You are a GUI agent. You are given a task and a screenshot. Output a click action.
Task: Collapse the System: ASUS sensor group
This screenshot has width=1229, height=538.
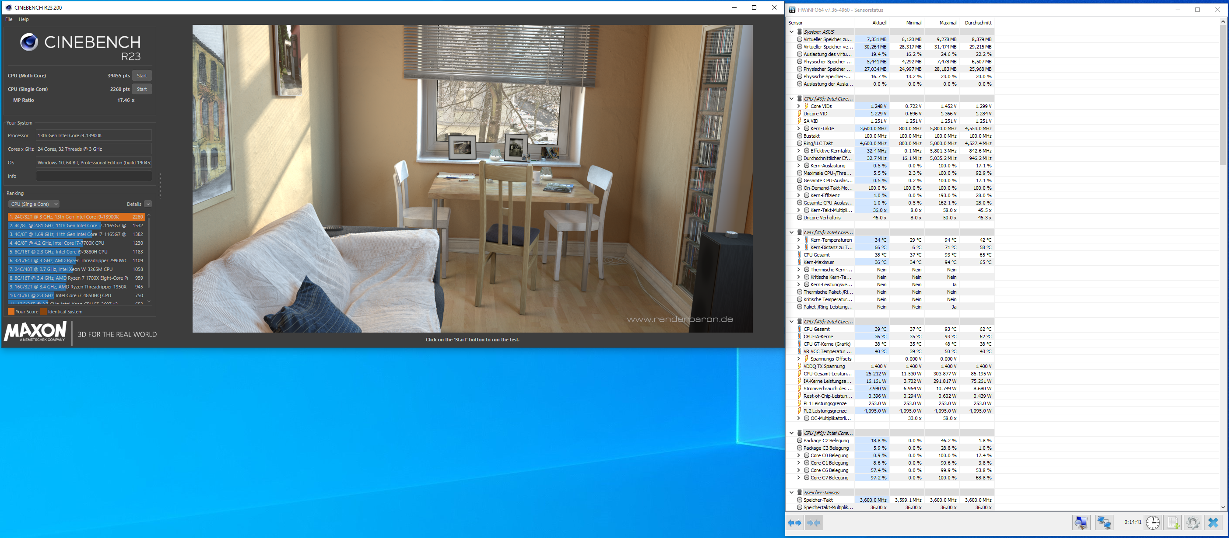(x=791, y=32)
